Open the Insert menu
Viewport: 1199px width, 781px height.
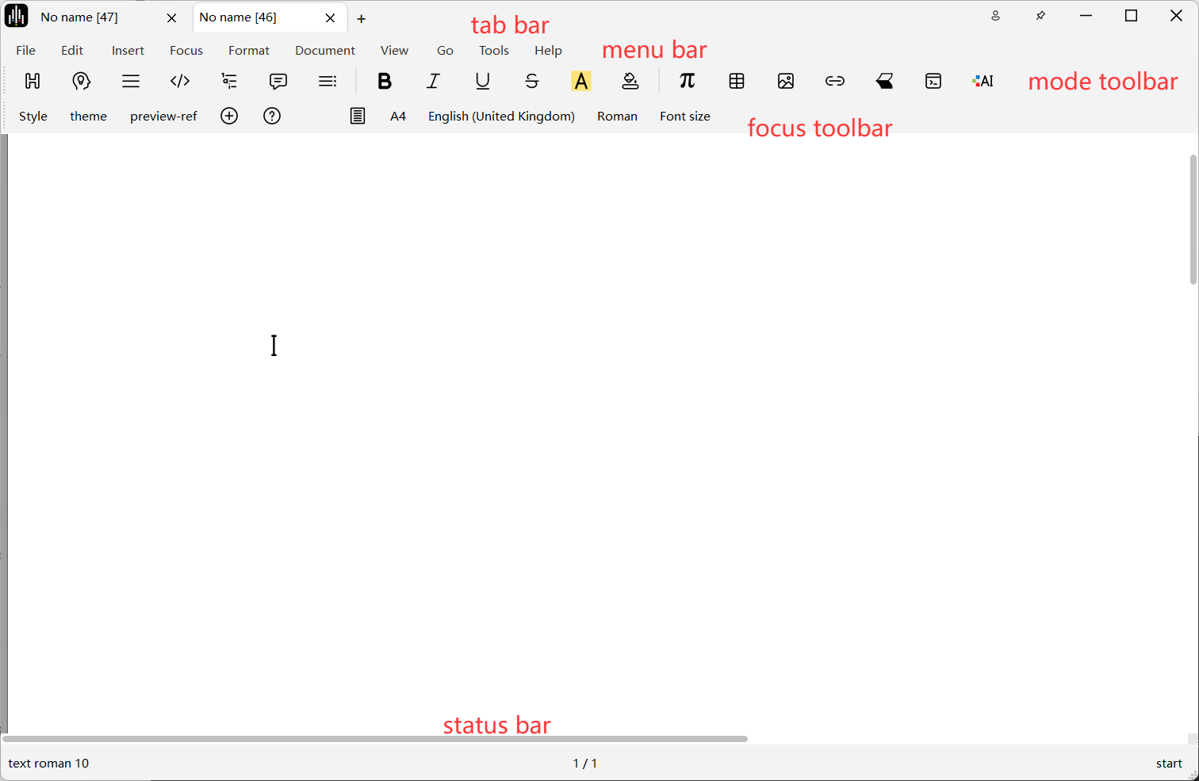coord(128,50)
